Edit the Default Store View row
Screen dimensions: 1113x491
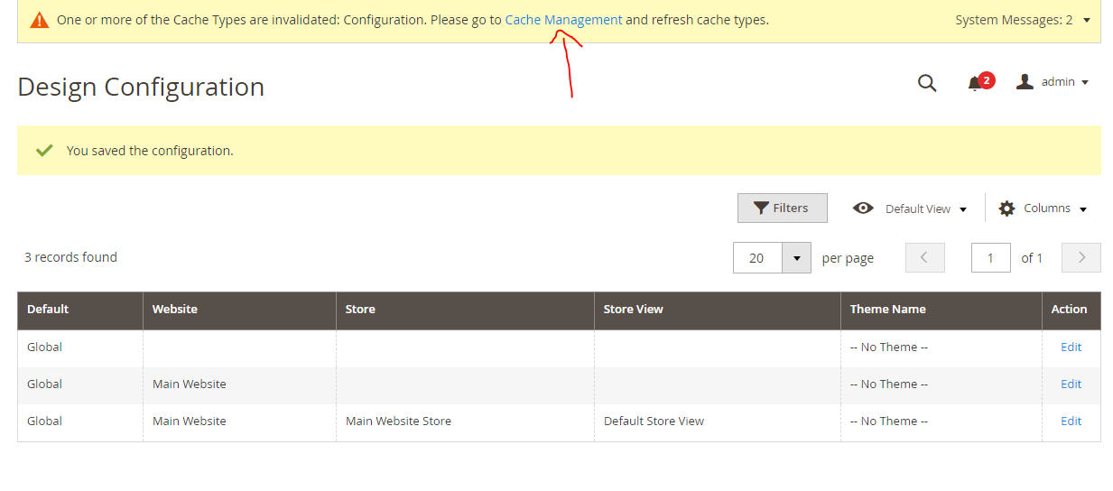1071,422
